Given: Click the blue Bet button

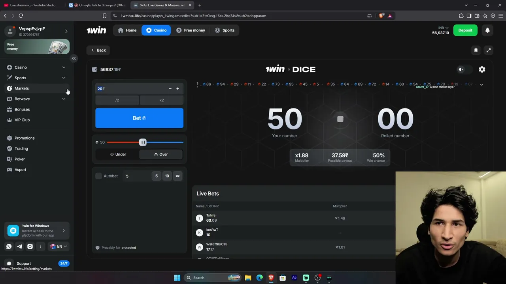Looking at the screenshot, I should point(139,118).
